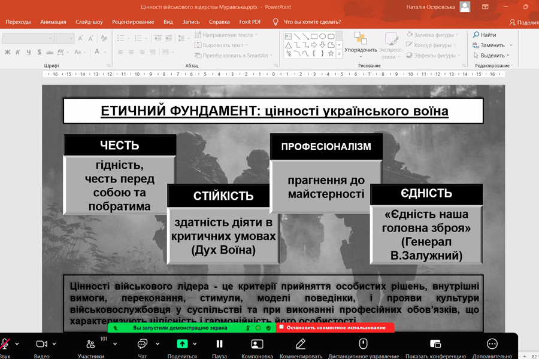
Task: Open the Рецензирование tab
Action: click(133, 22)
